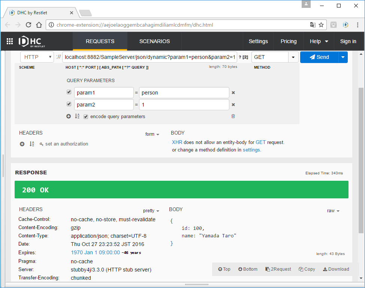365x288 pixels.
Task: Click the left panel resize handle
Action: 3,165
